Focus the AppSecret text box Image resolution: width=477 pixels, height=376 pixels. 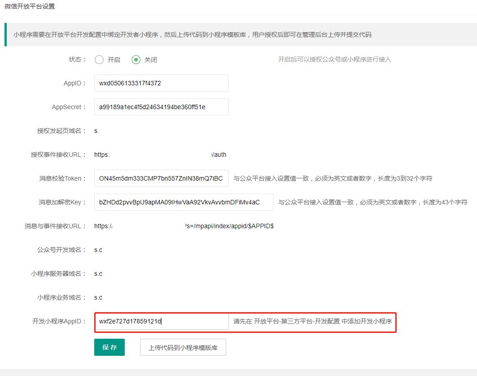click(x=161, y=107)
